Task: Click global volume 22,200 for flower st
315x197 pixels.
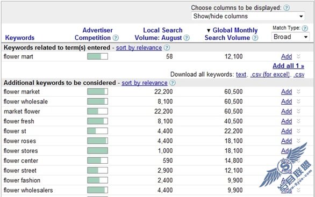Action: (x=233, y=131)
